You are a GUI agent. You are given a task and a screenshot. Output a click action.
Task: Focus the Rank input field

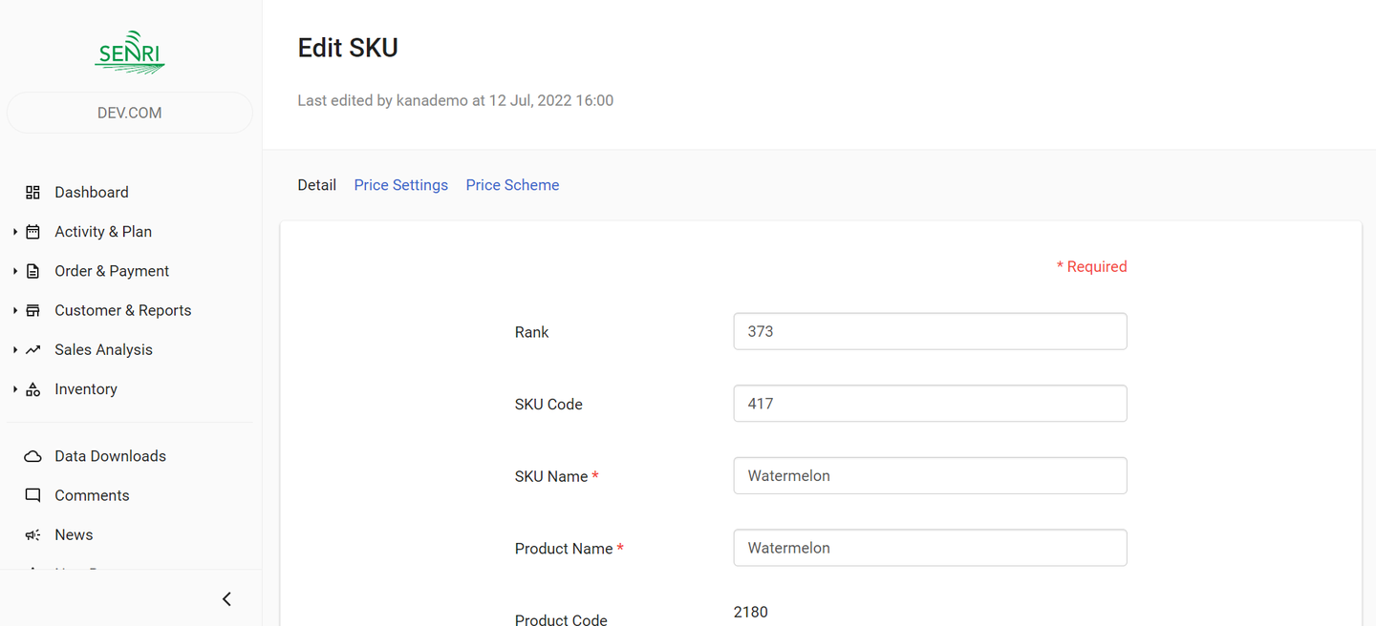coord(930,332)
